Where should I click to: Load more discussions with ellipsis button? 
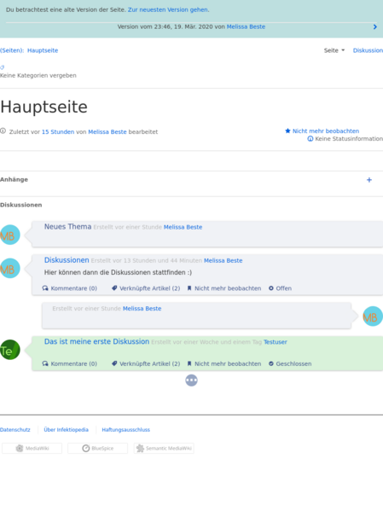click(191, 380)
